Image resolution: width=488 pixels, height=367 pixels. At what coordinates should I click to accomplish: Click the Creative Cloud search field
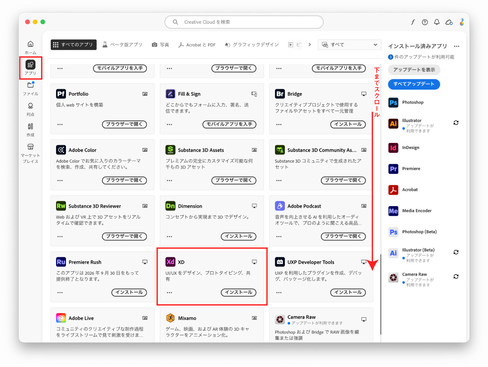[x=244, y=22]
